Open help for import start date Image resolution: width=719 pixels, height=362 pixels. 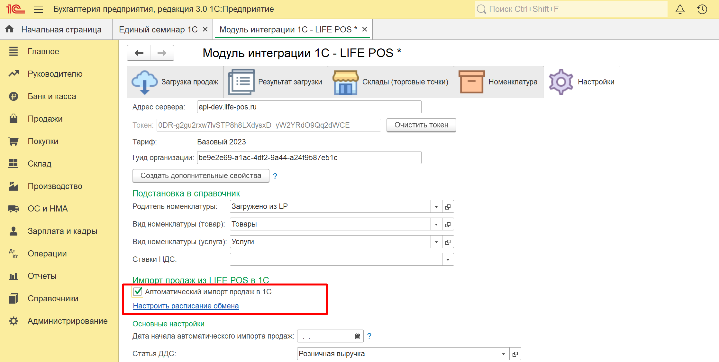[x=369, y=336]
